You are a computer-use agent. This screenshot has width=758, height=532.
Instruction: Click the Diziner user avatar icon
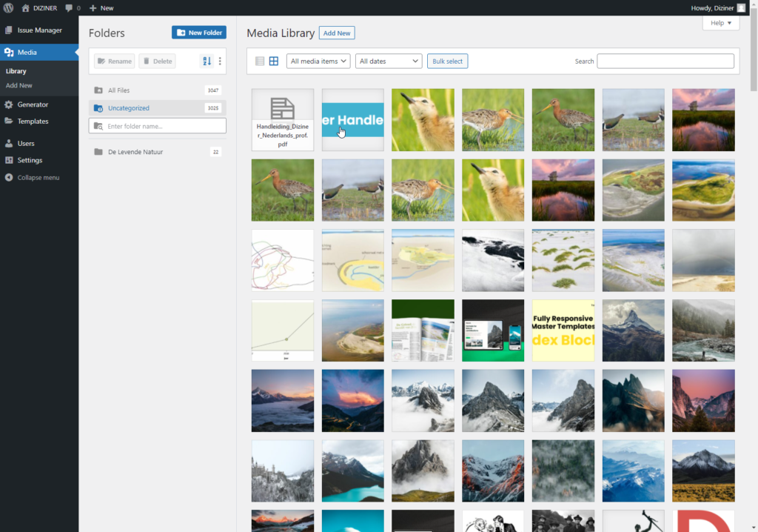pos(741,7)
